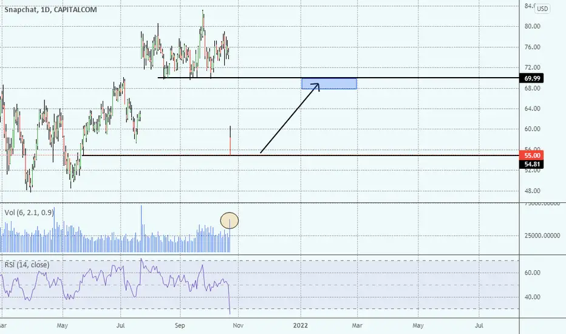Click the 80.00 price axis value
566x334 pixels.
point(533,26)
